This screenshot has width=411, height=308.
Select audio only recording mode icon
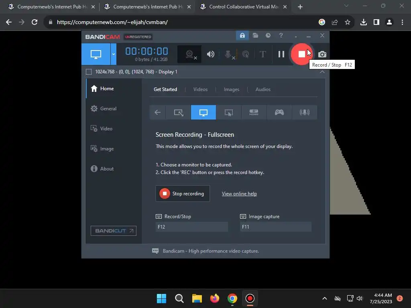[304, 112]
